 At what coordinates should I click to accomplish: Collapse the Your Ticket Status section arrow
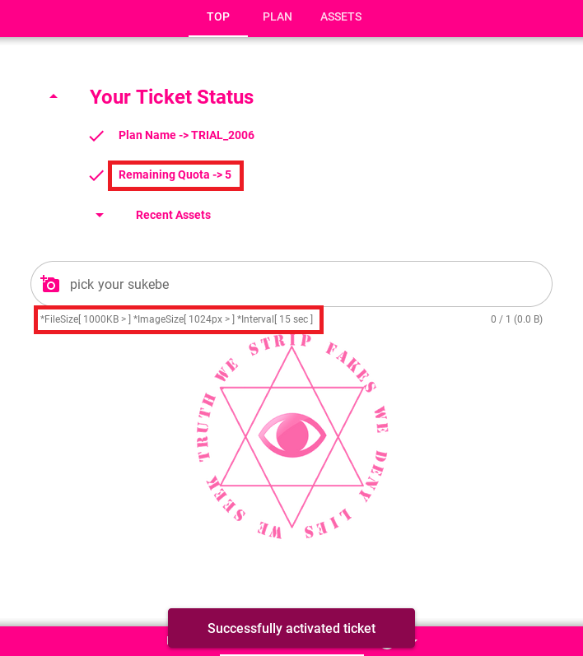point(54,96)
